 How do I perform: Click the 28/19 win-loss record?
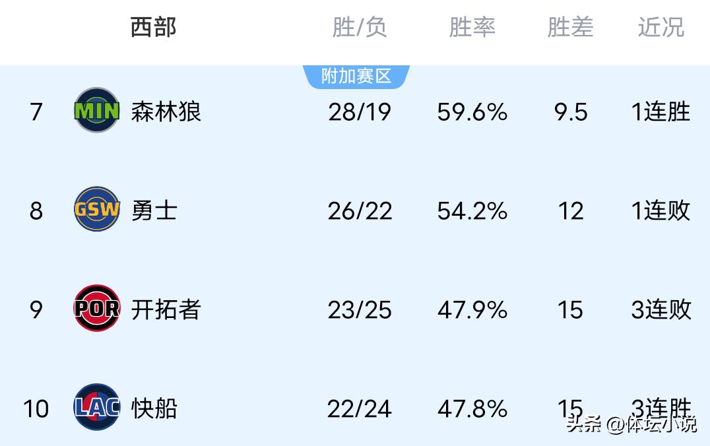click(x=360, y=112)
